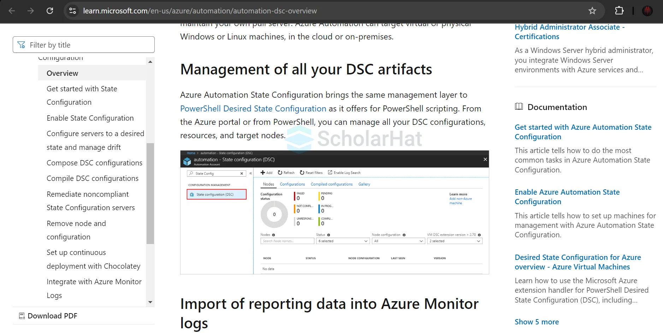
Task: Open the Status 6 selected dropdown
Action: (x=343, y=241)
